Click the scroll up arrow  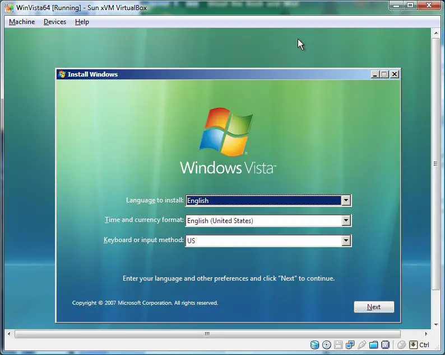(435, 34)
